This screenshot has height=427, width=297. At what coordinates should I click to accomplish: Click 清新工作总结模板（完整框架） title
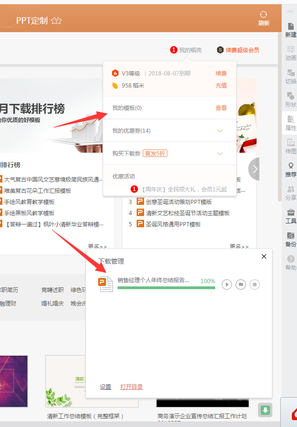click(x=85, y=416)
